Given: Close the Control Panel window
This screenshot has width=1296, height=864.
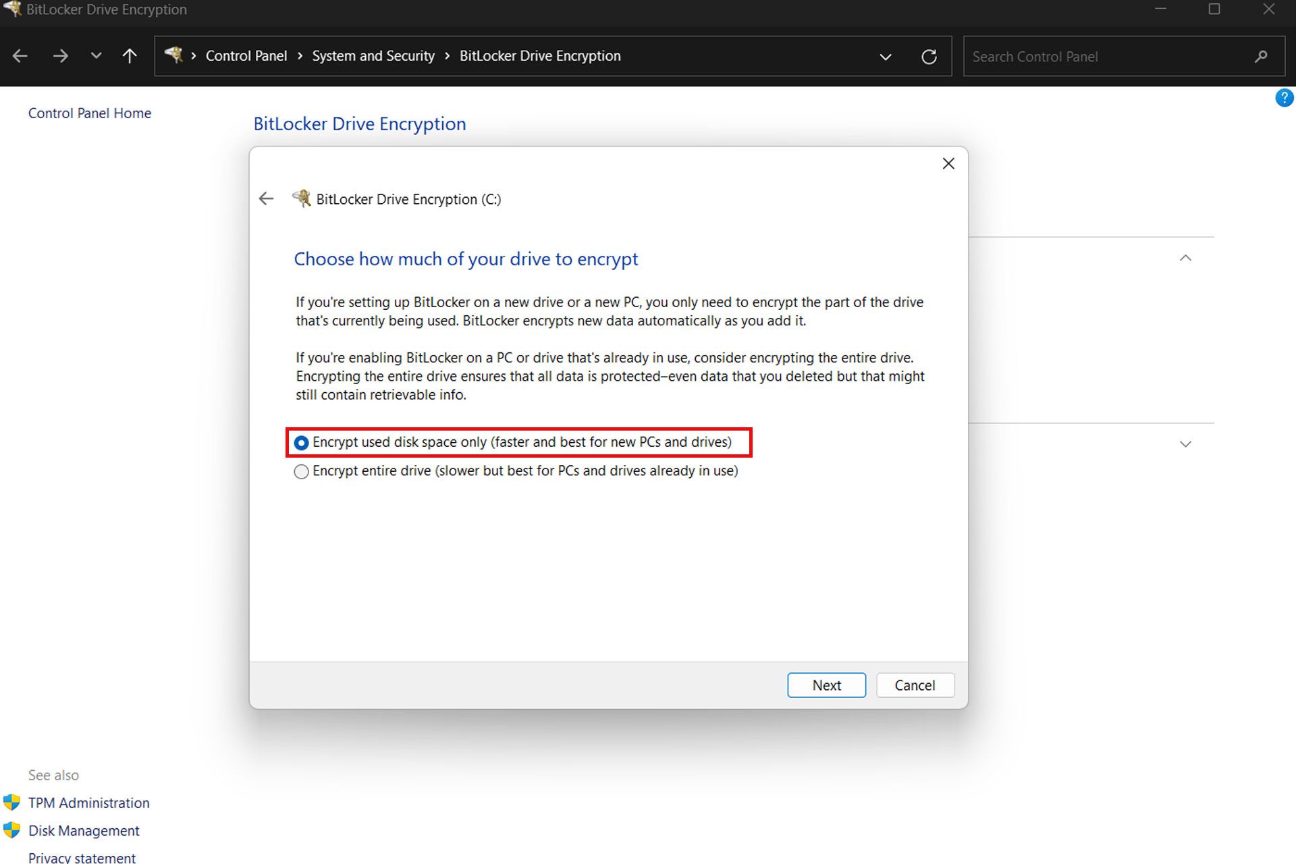Looking at the screenshot, I should pos(1269,9).
